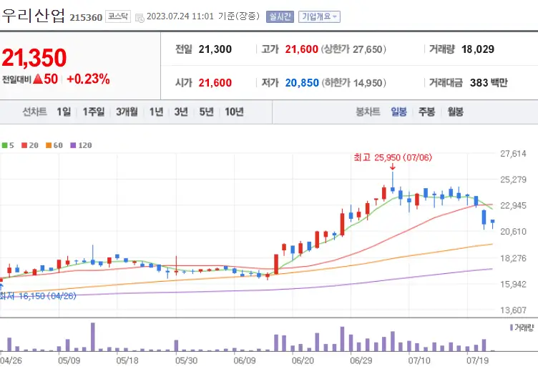538x369 pixels.
Task: Click the 최저 16,150 (04/26) low marker
Action: [x=38, y=295]
